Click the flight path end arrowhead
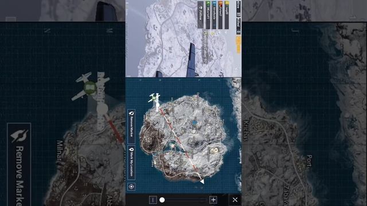This screenshot has width=367, height=206. (x=202, y=181)
